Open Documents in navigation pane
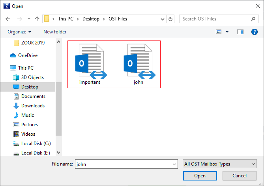Viewport: 264px width, 186px height. (x=33, y=96)
